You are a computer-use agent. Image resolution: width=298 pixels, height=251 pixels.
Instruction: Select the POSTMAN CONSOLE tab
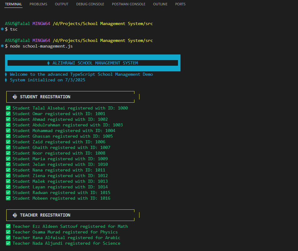coord(128,4)
